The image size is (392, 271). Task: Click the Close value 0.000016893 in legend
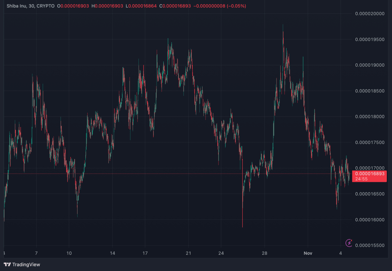pyautogui.click(x=177, y=6)
